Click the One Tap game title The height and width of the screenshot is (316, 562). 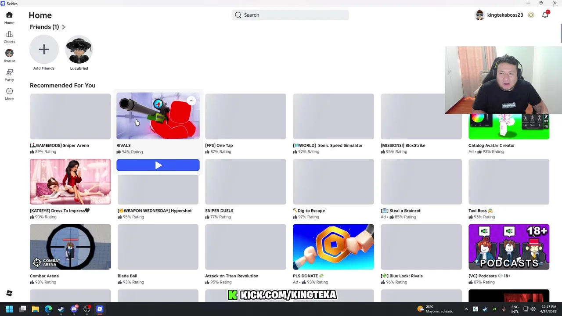219,145
